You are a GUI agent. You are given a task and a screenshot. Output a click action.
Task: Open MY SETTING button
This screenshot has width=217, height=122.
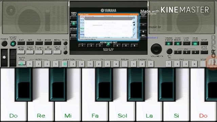pyautogui.click(x=48, y=52)
